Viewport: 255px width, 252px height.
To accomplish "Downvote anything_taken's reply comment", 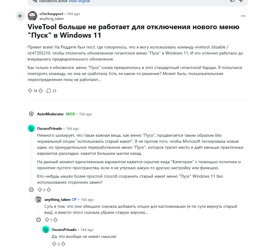I will pyautogui.click(x=55, y=220).
